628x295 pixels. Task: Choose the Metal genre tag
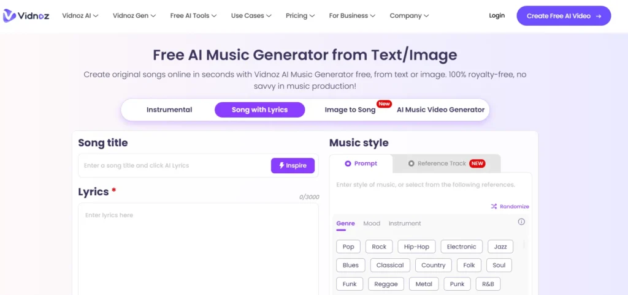(x=424, y=284)
